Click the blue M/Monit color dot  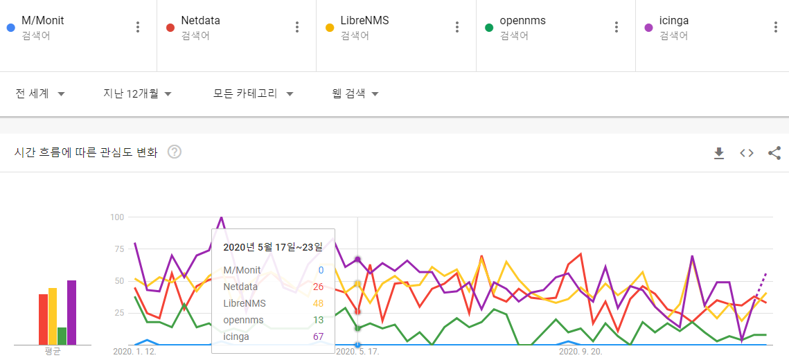pyautogui.click(x=10, y=28)
